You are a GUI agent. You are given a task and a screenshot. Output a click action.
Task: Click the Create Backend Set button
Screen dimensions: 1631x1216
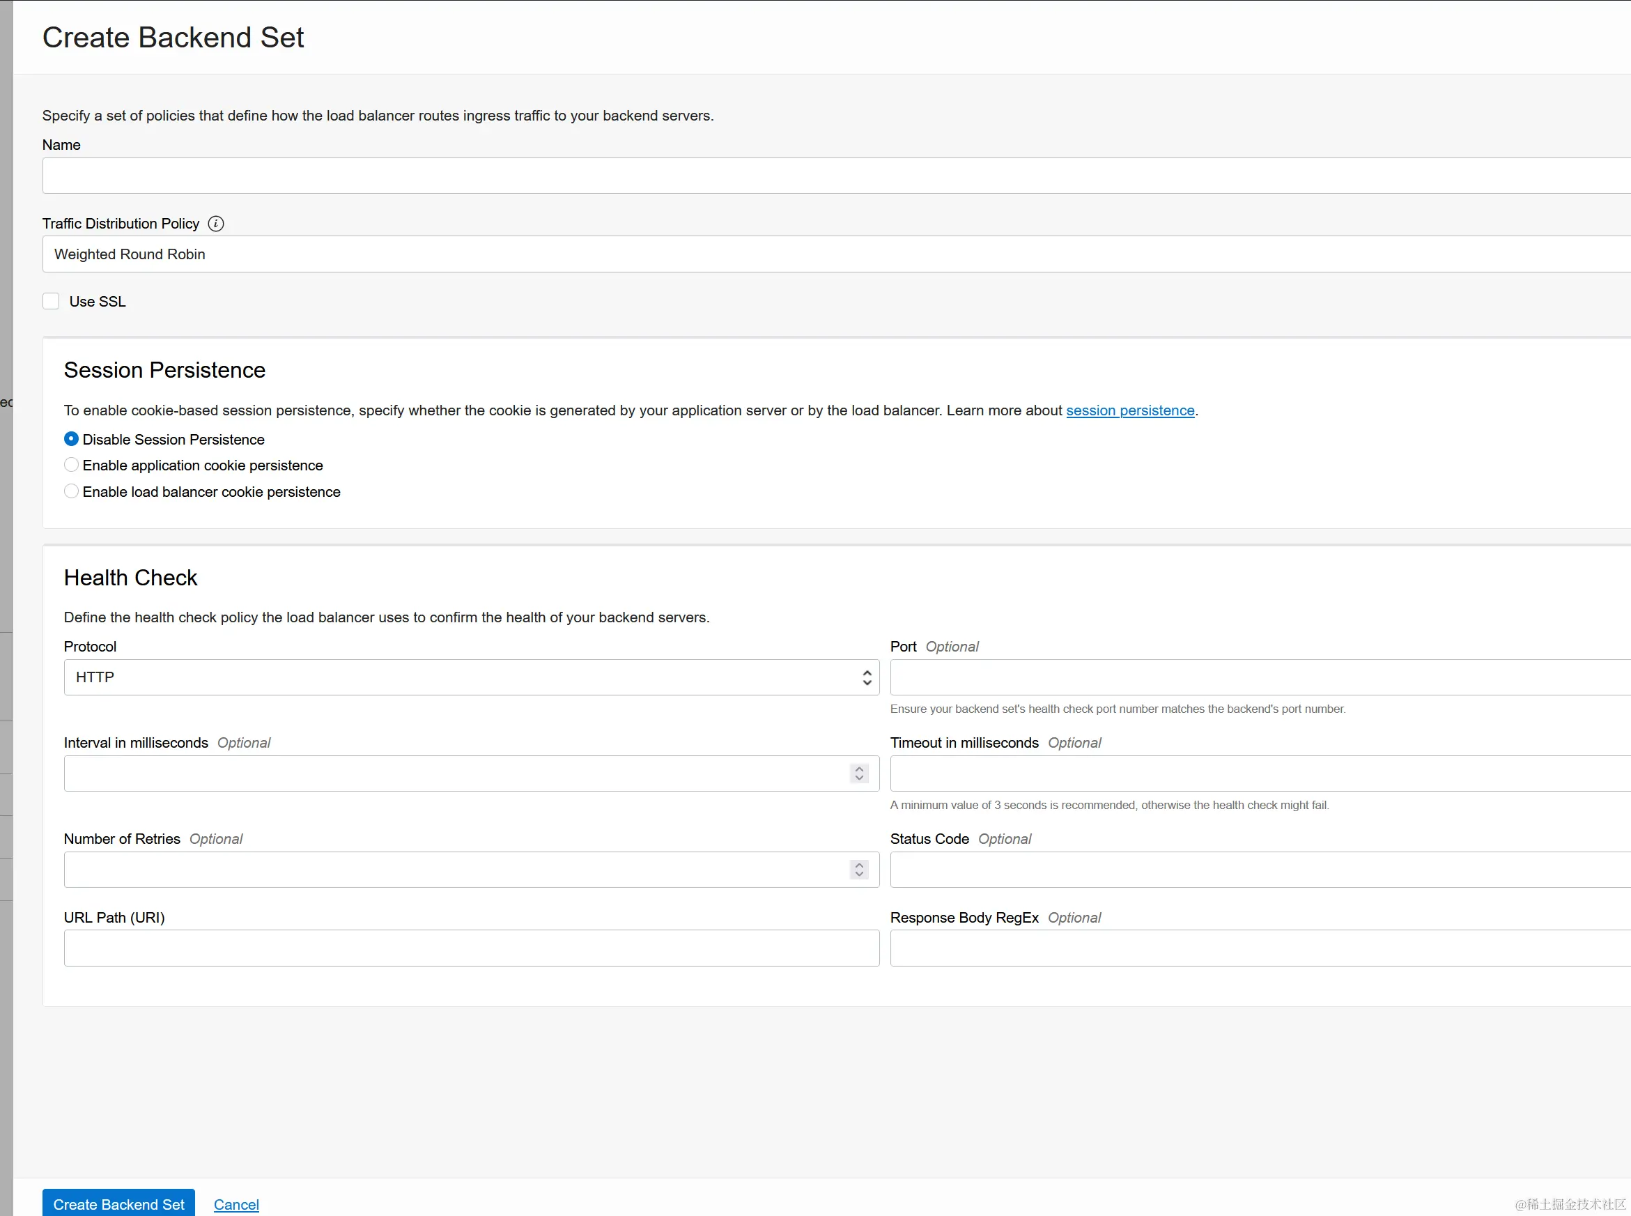click(x=118, y=1203)
